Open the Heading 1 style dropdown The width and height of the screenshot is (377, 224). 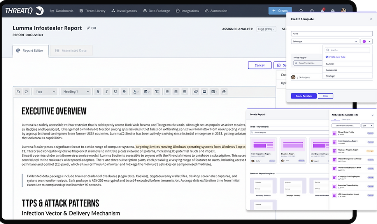(76, 91)
